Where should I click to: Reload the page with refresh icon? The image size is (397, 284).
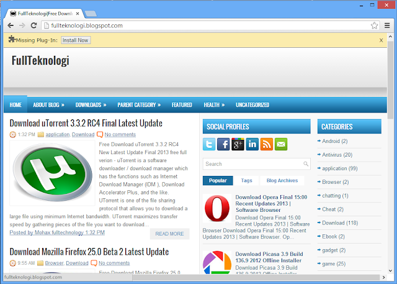[33, 25]
